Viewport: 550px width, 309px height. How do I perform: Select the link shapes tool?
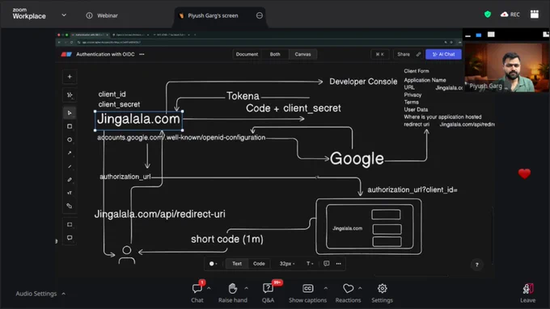(70, 206)
